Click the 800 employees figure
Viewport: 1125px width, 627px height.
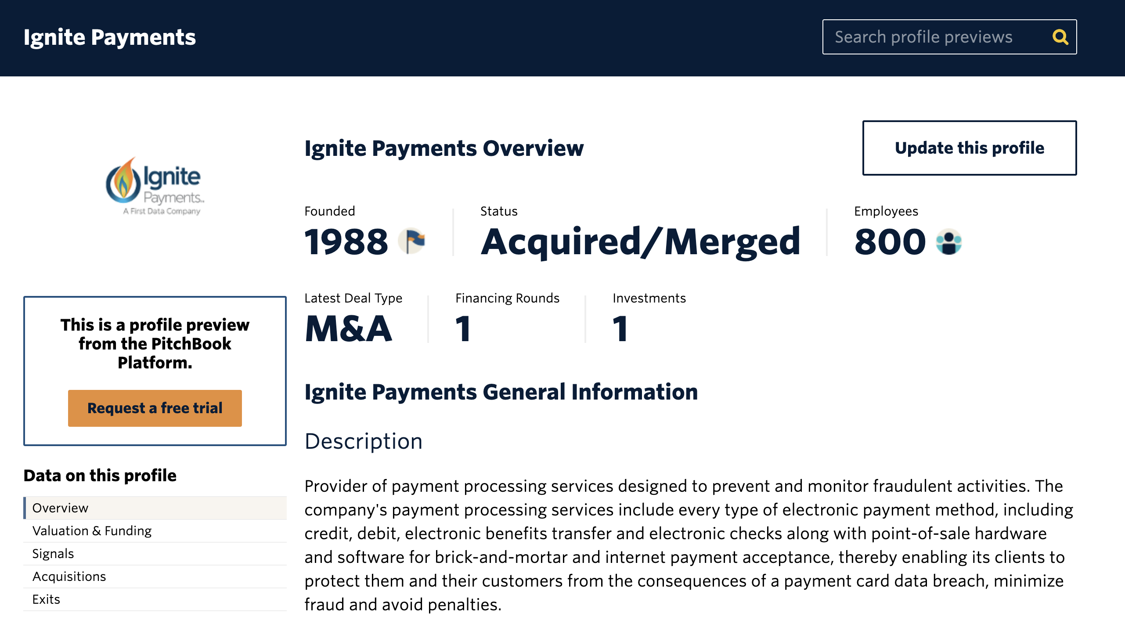890,241
